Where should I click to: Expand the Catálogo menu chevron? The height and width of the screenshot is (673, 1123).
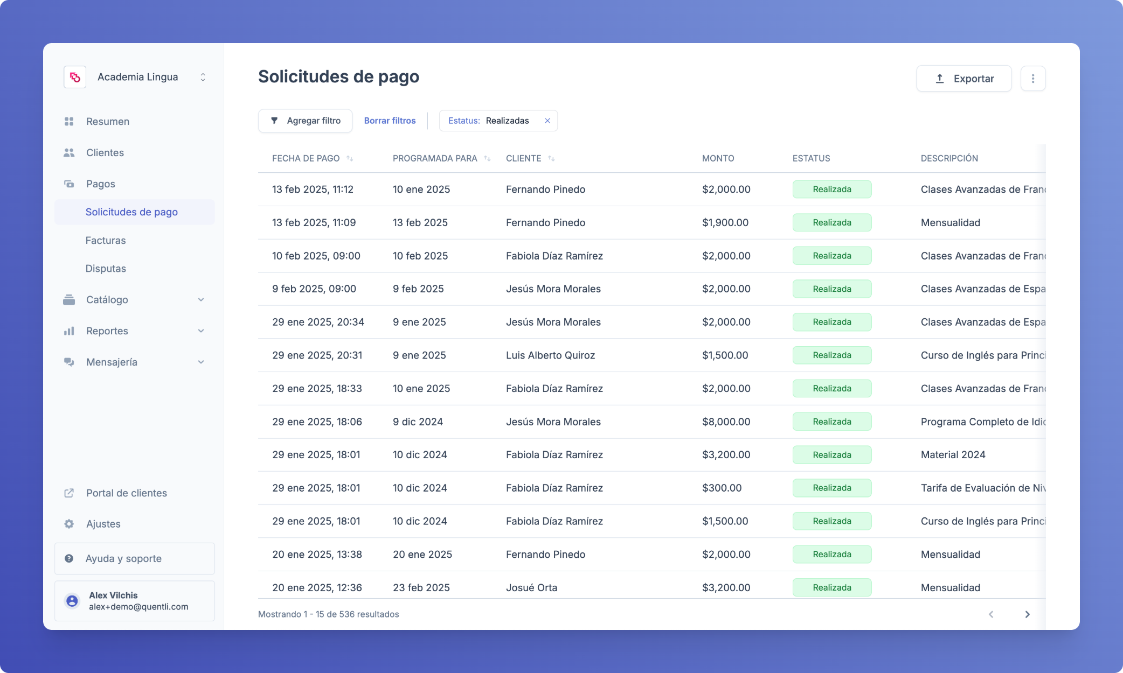pos(201,300)
